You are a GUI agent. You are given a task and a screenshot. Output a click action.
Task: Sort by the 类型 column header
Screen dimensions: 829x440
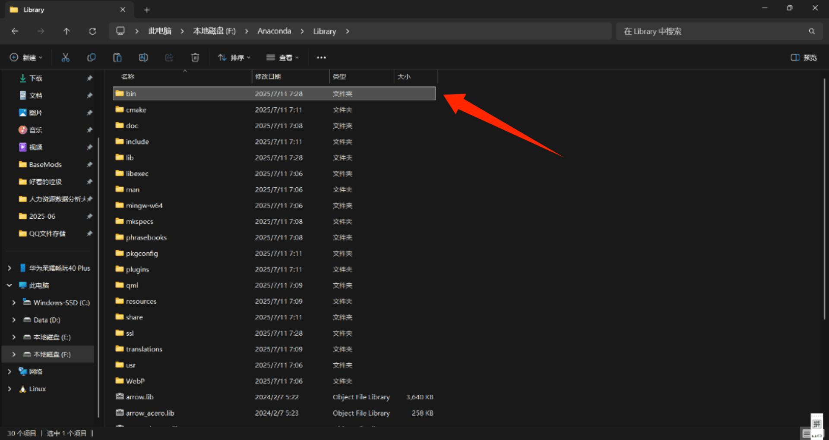pyautogui.click(x=362, y=76)
